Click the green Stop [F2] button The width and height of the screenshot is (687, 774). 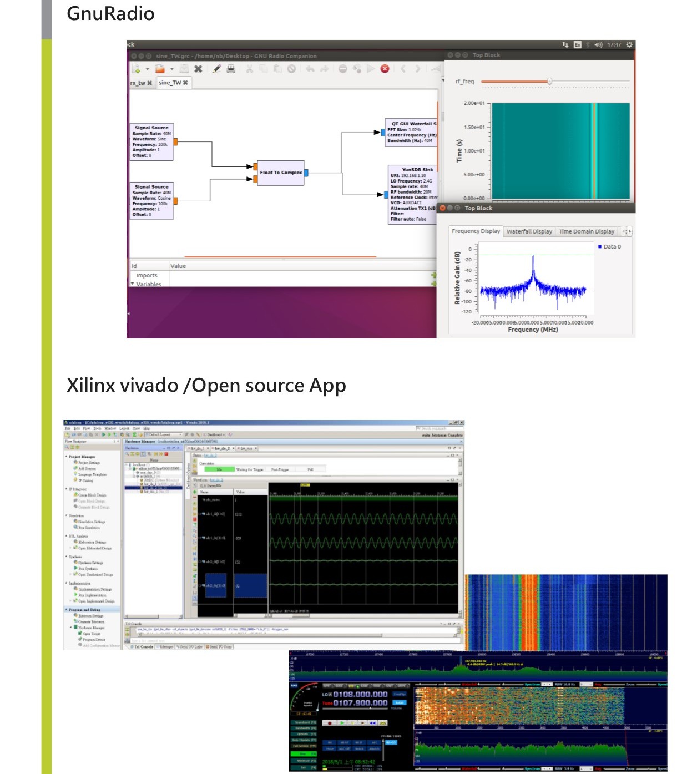(304, 753)
